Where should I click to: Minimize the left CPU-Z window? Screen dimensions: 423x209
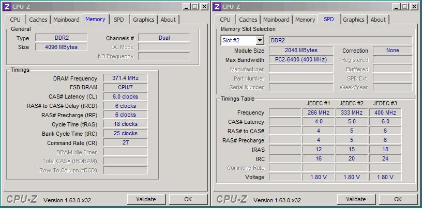[x=186, y=7]
